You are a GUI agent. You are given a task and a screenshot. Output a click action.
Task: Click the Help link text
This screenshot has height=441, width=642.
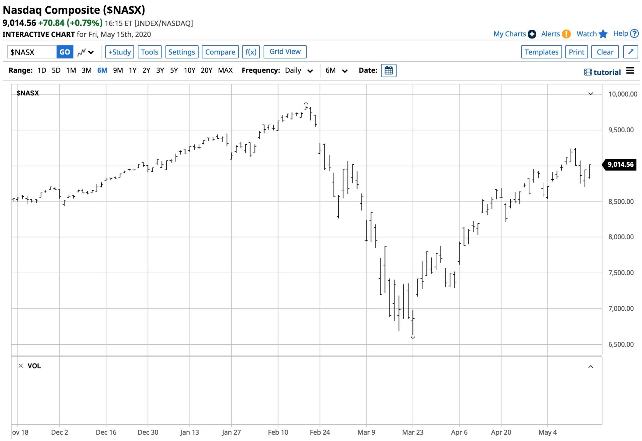[x=621, y=33]
